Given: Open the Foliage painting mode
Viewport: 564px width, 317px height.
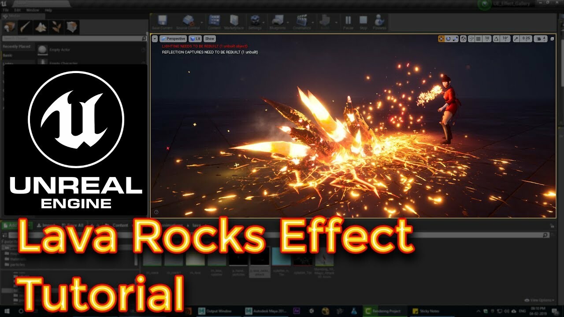Looking at the screenshot, I should (x=55, y=26).
